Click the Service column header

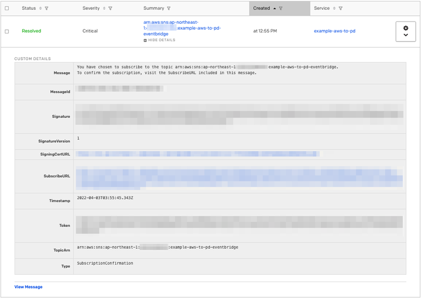(322, 8)
